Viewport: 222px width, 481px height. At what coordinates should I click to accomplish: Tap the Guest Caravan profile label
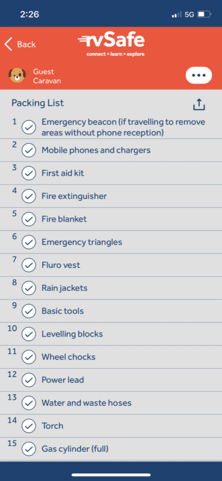tap(47, 77)
